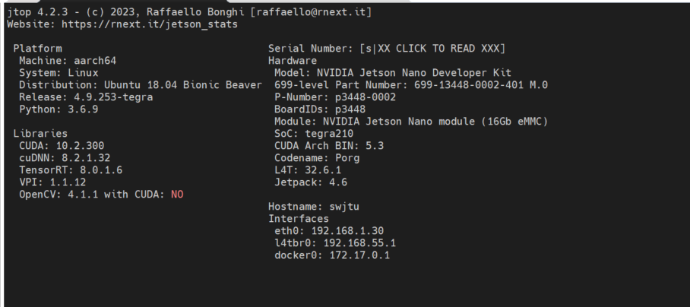Click the VPI 1.1.12 line
This screenshot has height=307, width=690.
52,182
